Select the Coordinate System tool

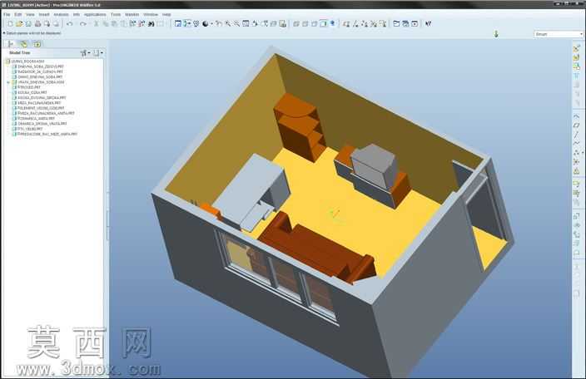pyautogui.click(x=577, y=161)
